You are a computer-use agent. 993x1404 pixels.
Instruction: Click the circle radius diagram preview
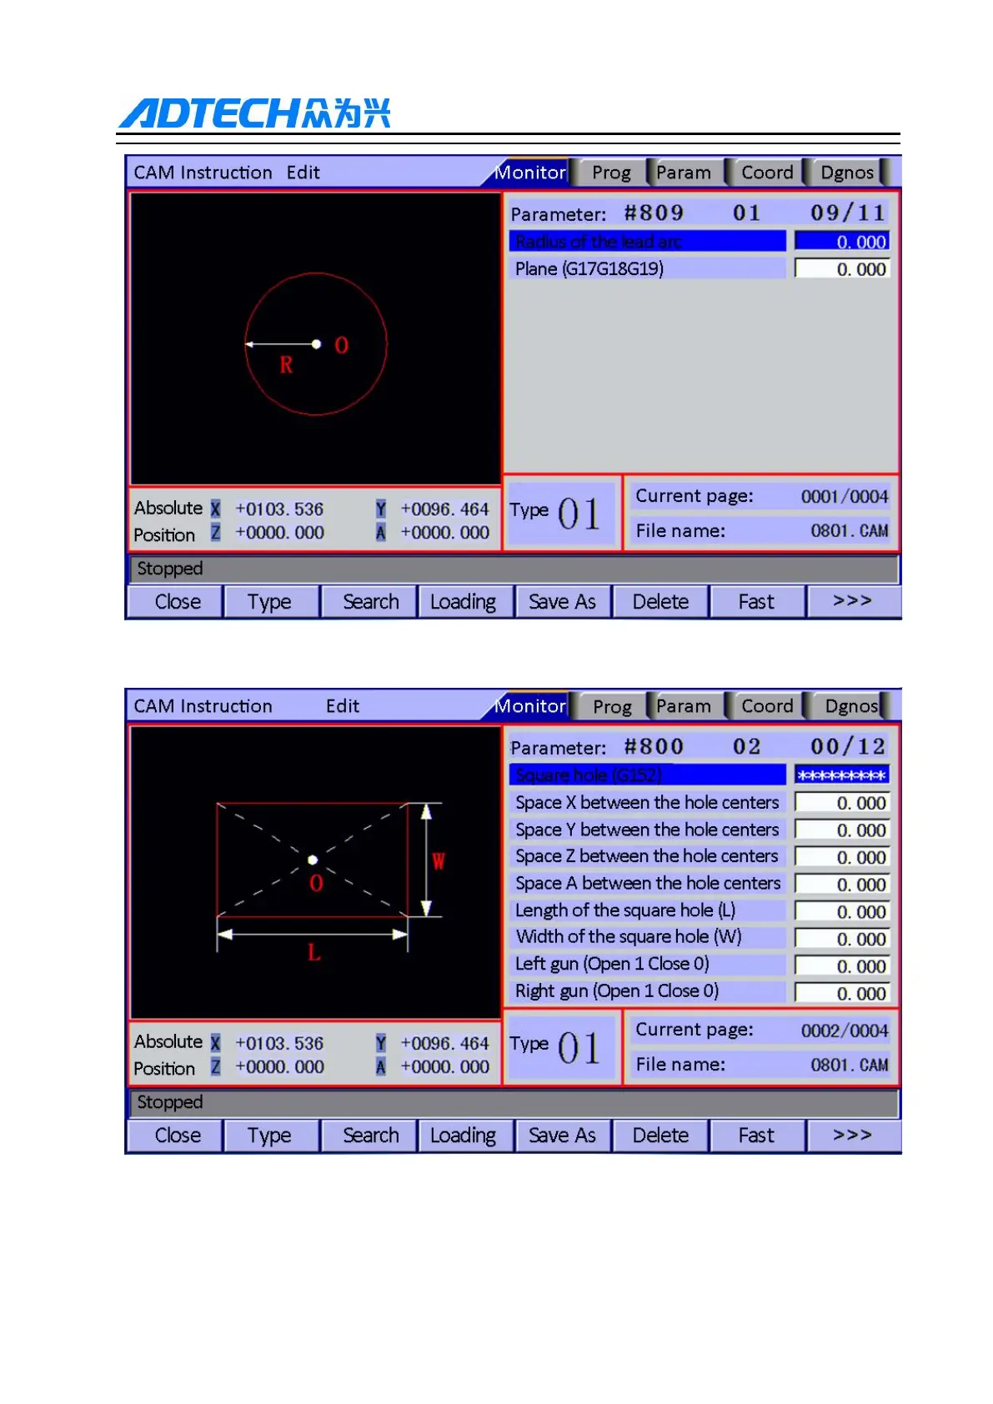315,338
